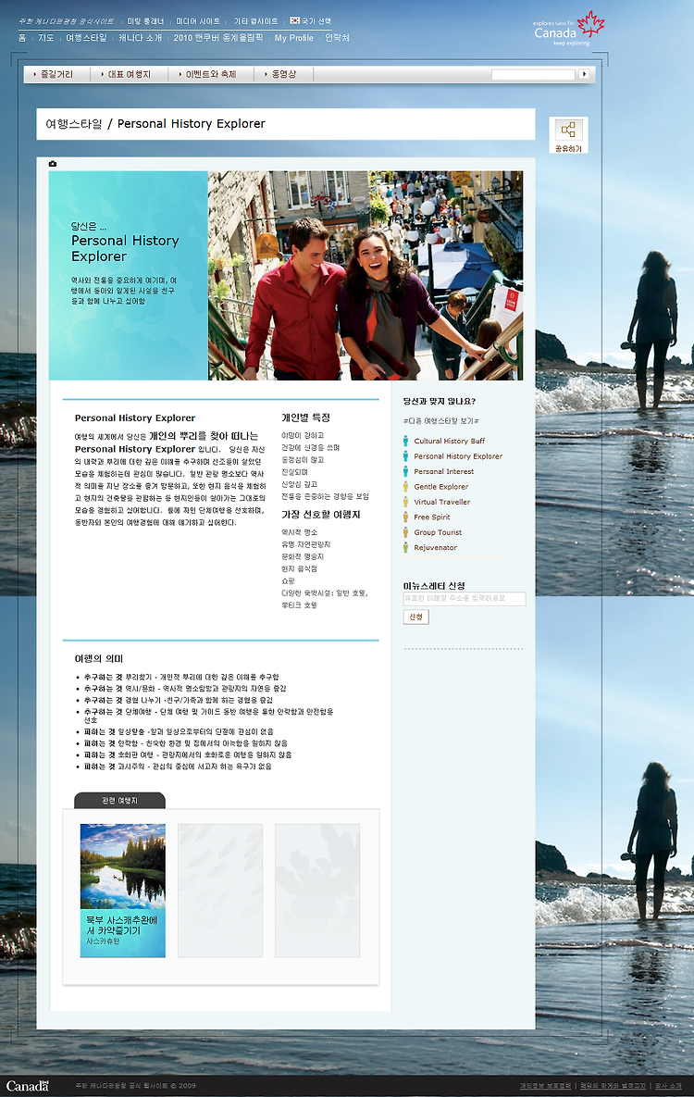Open 캐나다 소개 in top navigation
The width and height of the screenshot is (694, 1097).
pos(140,38)
